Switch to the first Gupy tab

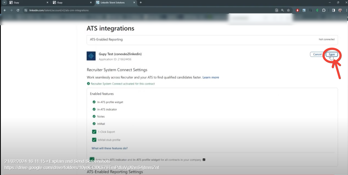pyautogui.click(x=28, y=2)
